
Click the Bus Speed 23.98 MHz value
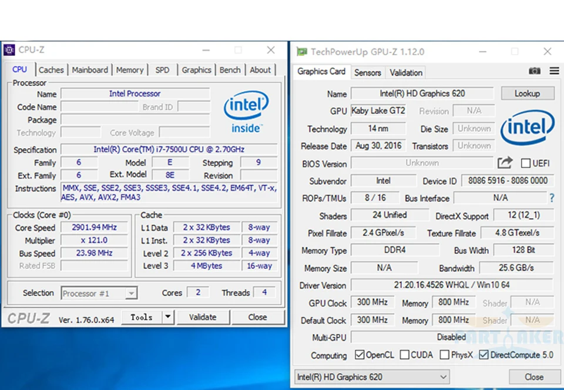(94, 253)
